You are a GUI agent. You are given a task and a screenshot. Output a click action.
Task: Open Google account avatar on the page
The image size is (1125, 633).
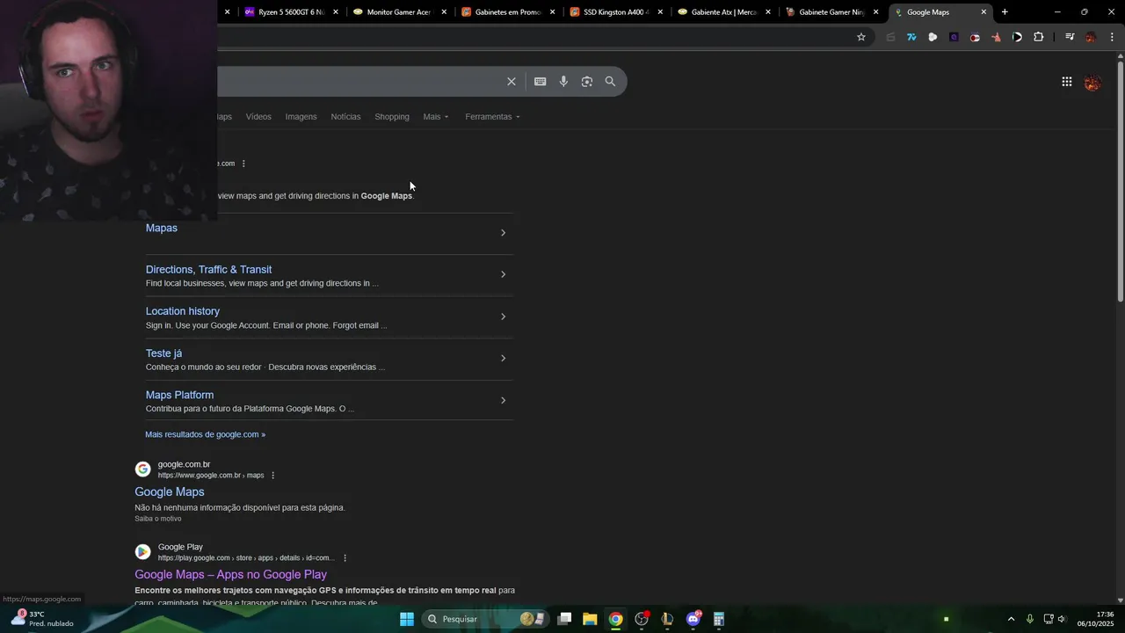coord(1092,83)
